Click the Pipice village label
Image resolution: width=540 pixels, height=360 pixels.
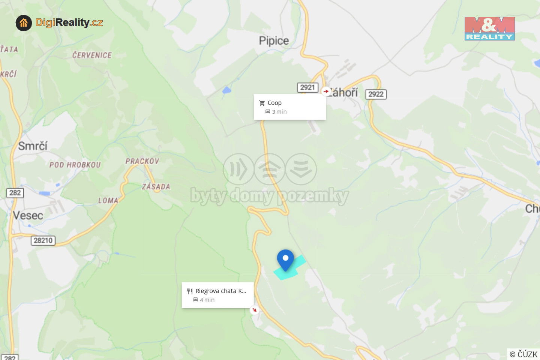274,40
